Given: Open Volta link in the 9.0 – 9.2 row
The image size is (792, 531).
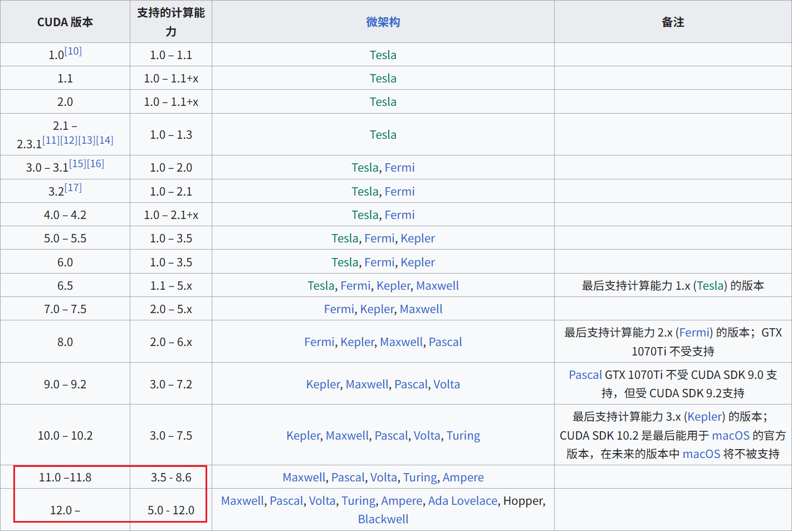Looking at the screenshot, I should 447,384.
